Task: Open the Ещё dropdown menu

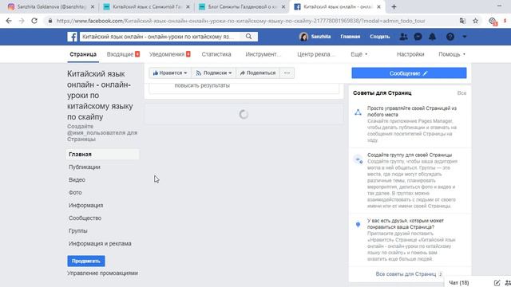Action: click(x=358, y=54)
